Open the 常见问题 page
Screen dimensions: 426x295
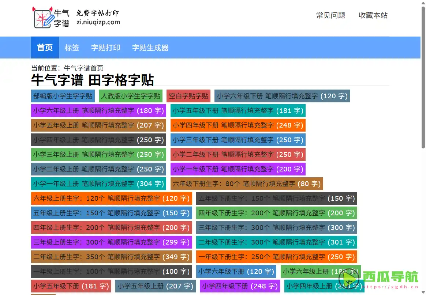point(331,15)
